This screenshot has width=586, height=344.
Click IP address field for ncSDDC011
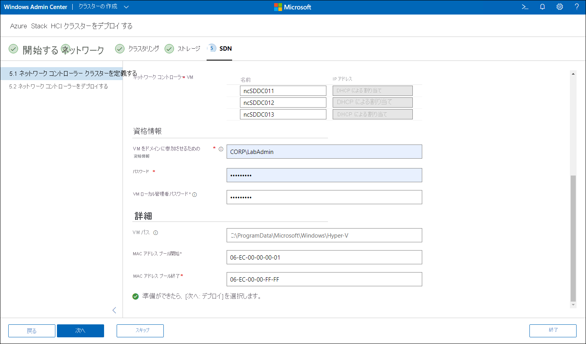click(372, 91)
